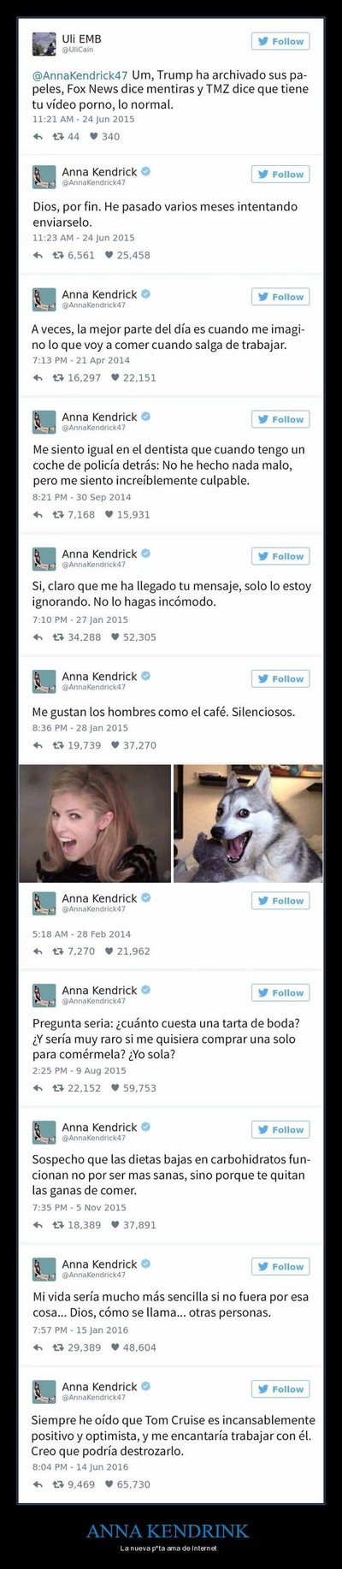This screenshot has width=342, height=1569.
Task: Click the ANNA KENDRINK title text
Action: pyautogui.click(x=168, y=1531)
